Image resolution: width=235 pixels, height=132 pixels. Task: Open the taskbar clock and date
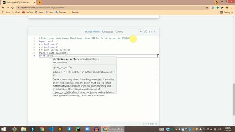(x=228, y=129)
